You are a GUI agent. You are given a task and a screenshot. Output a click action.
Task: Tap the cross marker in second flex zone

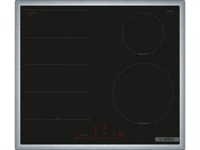click(x=57, y=51)
